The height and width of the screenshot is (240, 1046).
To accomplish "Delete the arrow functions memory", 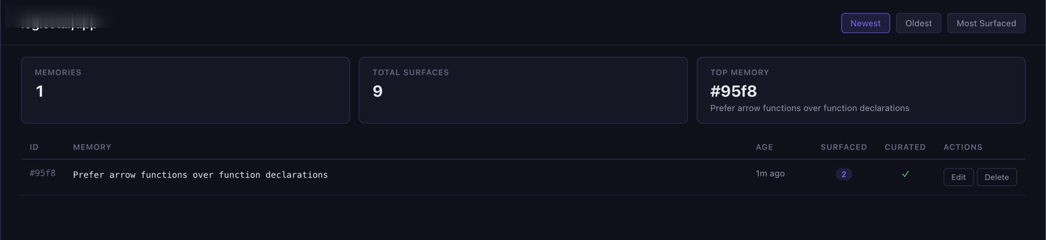I will tap(996, 177).
